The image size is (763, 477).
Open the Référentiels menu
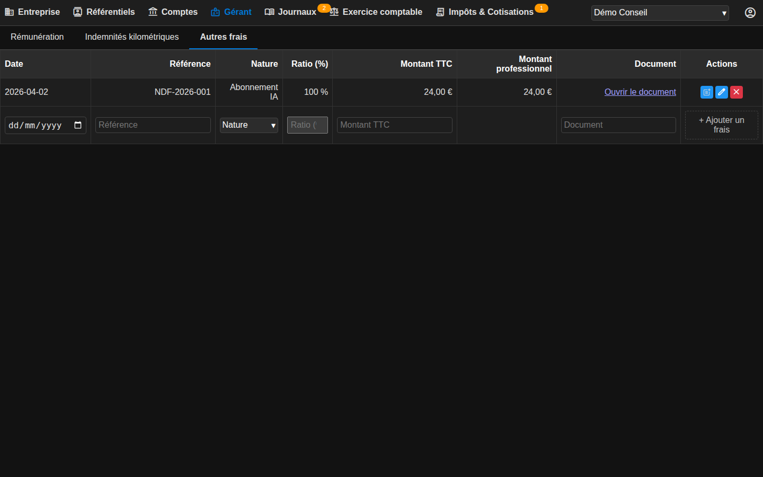104,12
